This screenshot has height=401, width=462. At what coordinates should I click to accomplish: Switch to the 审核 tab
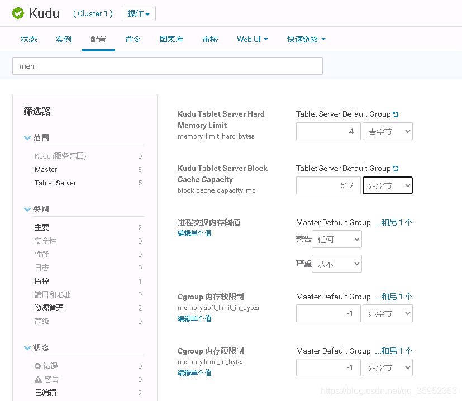(210, 39)
